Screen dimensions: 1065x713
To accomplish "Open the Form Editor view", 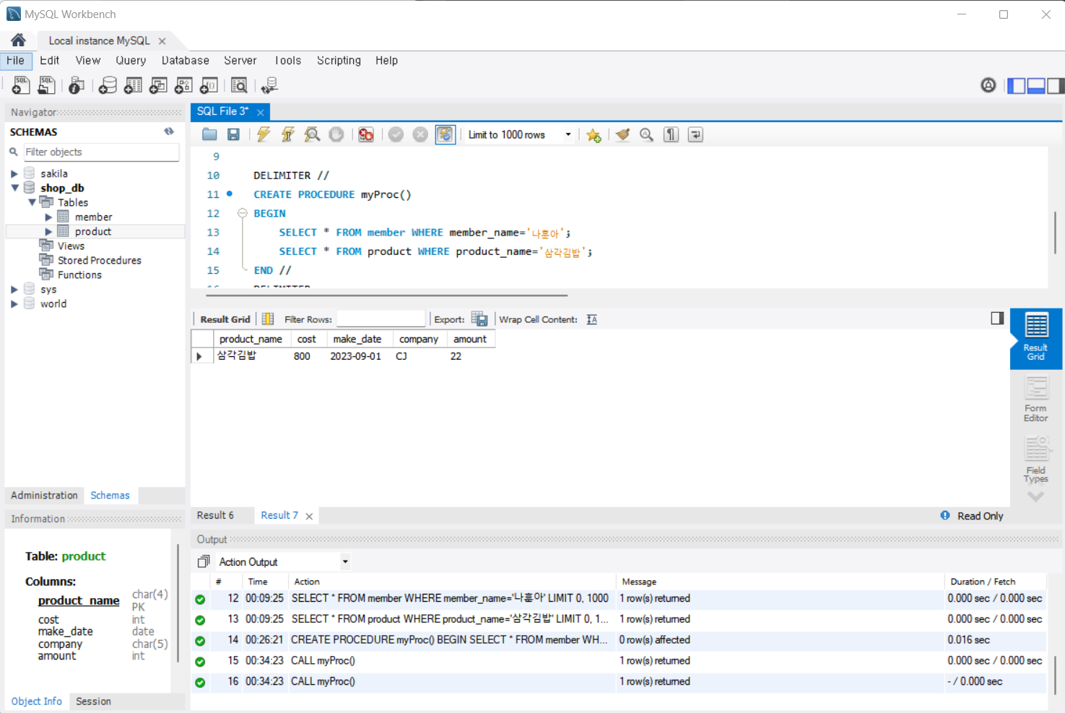I will 1035,399.
